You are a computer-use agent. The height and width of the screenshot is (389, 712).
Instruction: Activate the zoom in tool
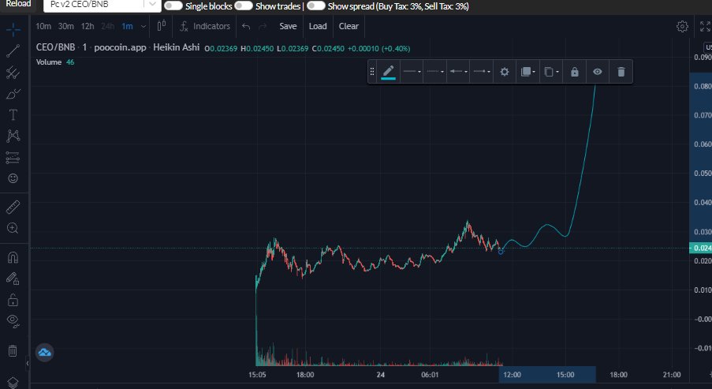point(13,228)
